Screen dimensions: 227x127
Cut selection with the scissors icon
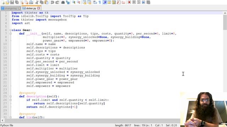pyautogui.click(x=37, y=2)
